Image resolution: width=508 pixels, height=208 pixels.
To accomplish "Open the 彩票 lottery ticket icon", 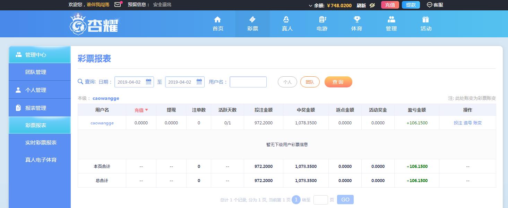I will [252, 19].
